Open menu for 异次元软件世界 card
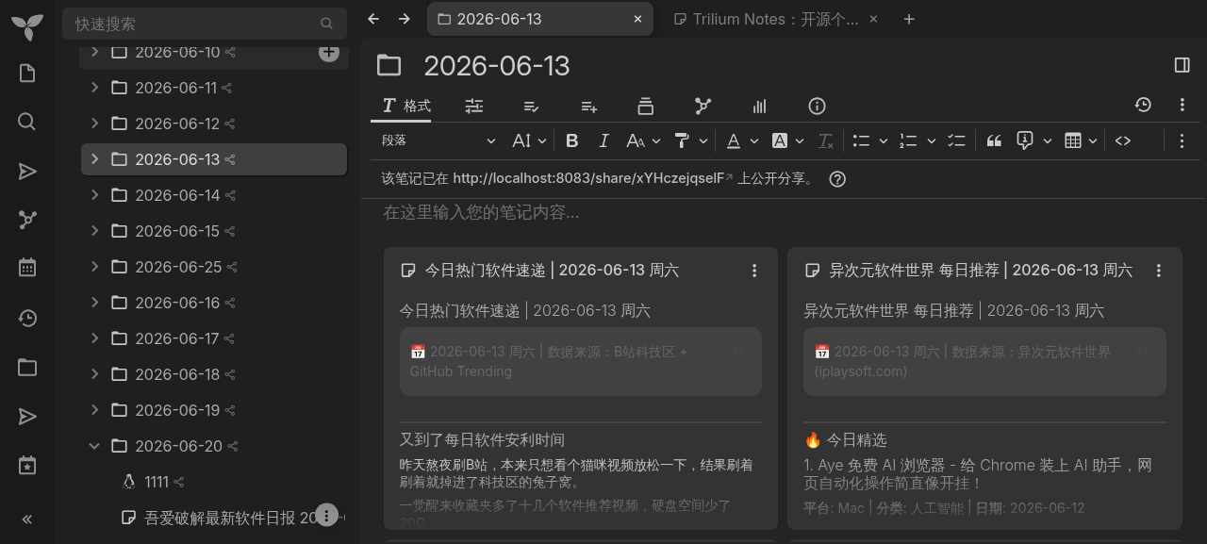Screen dimensions: 1207x544 1159,271
